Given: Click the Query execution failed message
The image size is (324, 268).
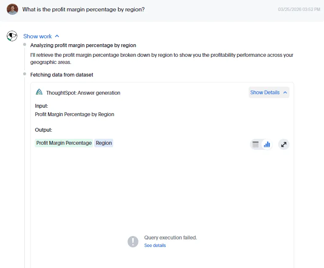Looking at the screenshot, I should pos(170,238).
